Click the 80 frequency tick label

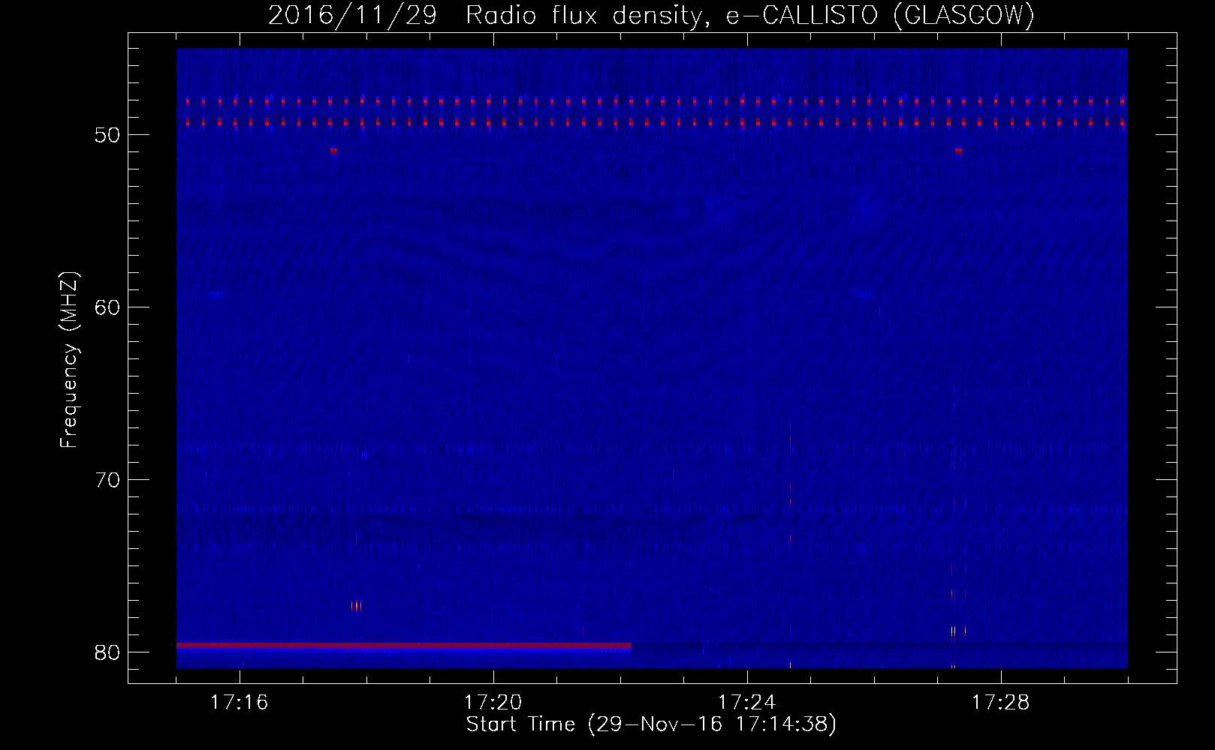[107, 652]
